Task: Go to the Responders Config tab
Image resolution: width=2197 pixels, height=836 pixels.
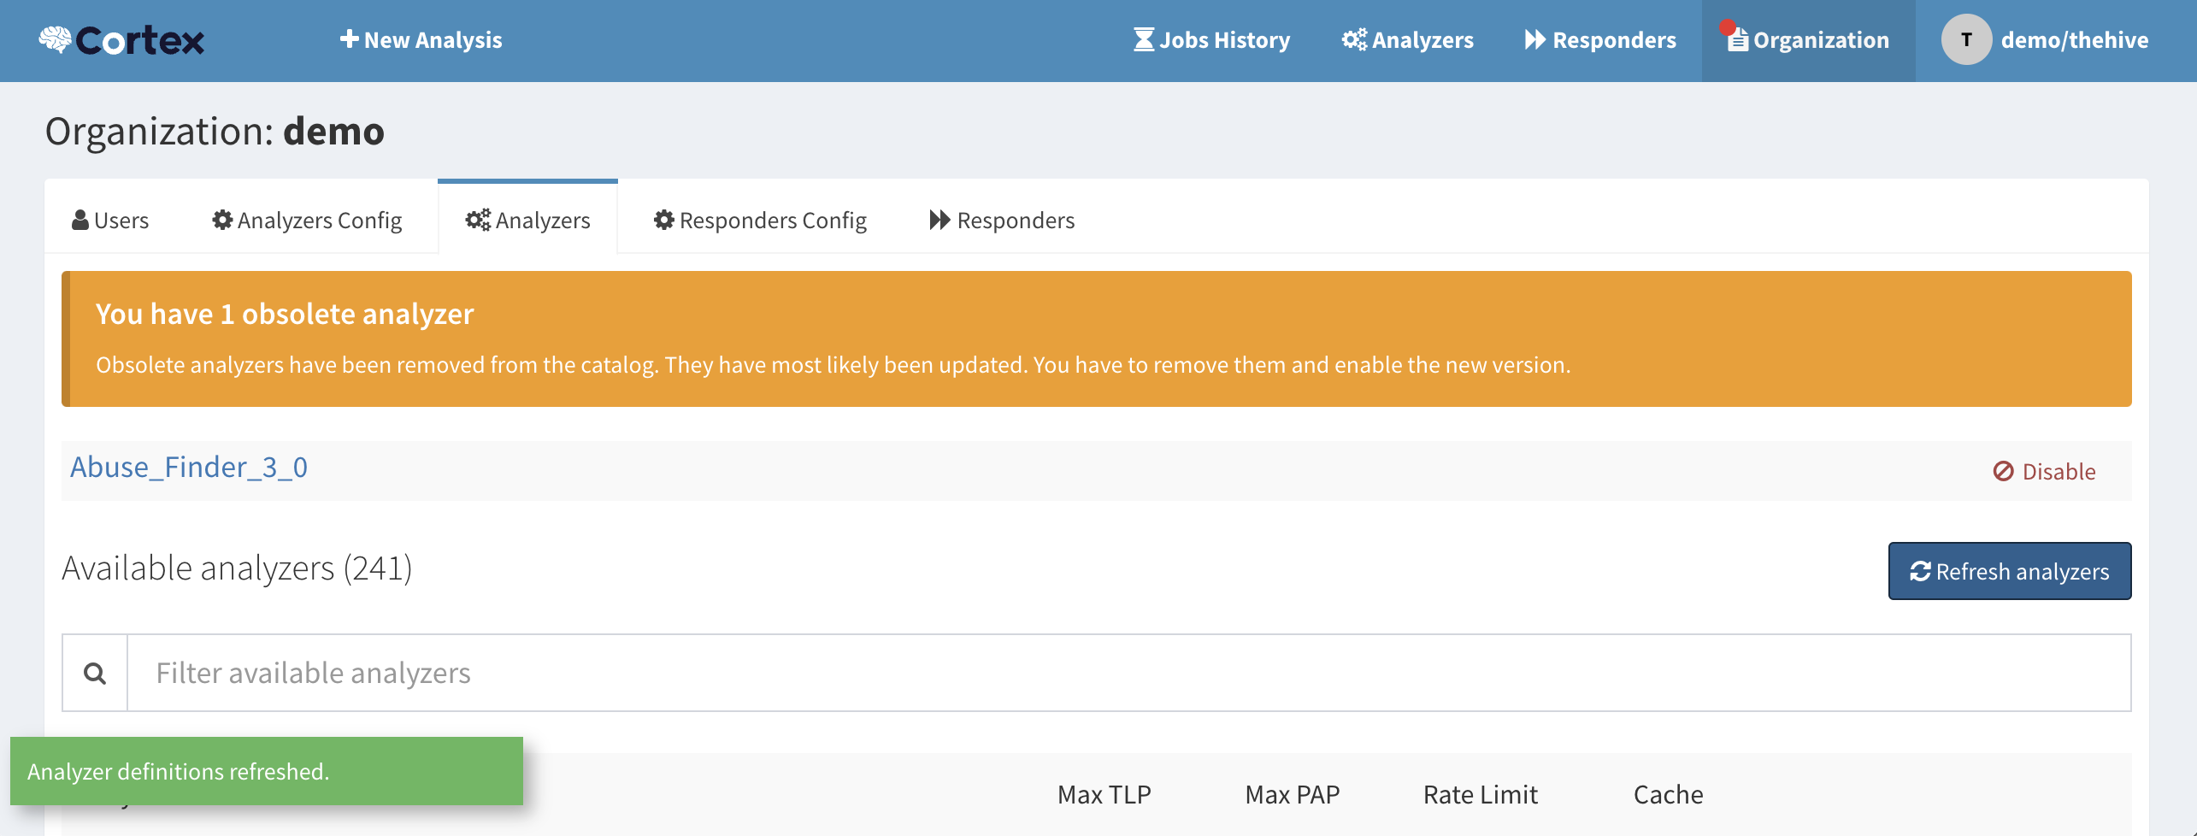Action: point(760,221)
